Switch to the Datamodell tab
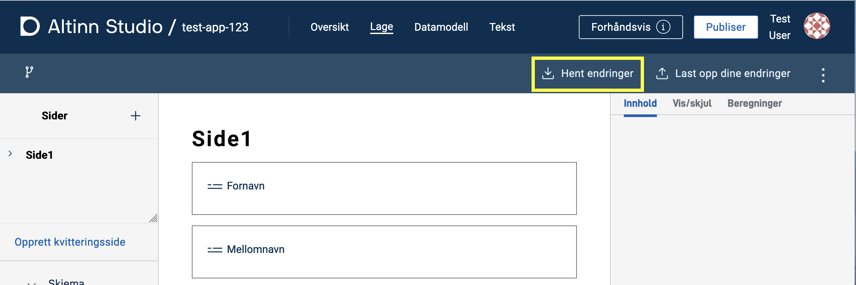This screenshot has width=856, height=285. 441,27
